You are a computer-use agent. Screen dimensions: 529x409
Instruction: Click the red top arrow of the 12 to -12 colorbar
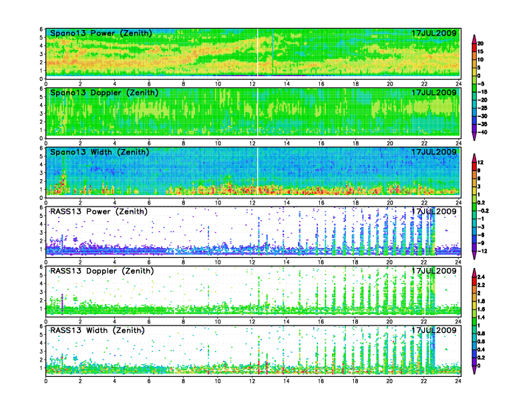[474, 158]
